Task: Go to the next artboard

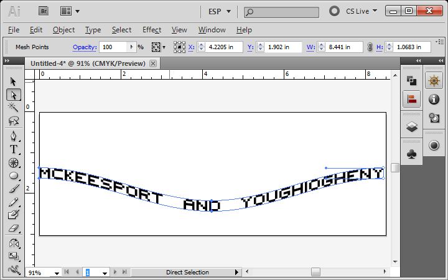Action: click(x=115, y=272)
